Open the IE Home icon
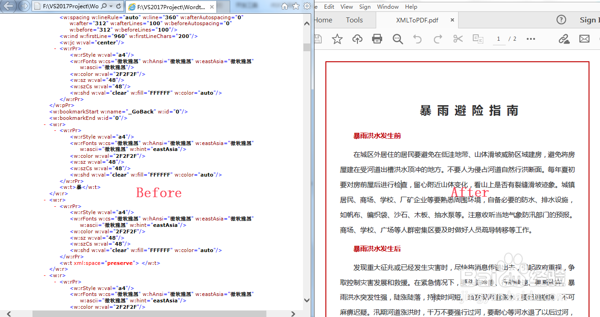 click(285, 6)
